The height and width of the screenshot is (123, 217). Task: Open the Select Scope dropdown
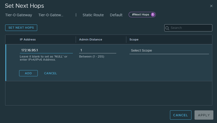coord(169,51)
